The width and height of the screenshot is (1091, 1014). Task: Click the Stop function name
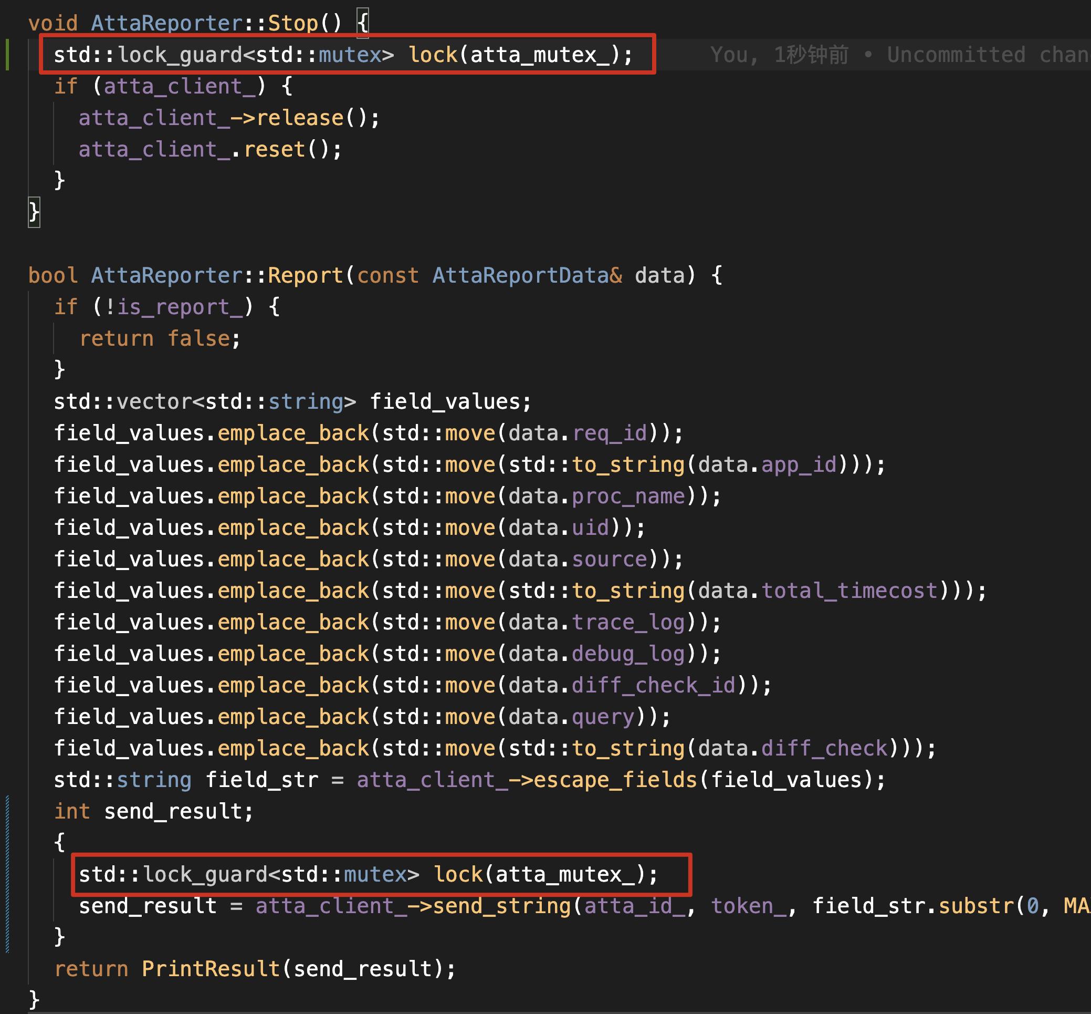pos(293,23)
